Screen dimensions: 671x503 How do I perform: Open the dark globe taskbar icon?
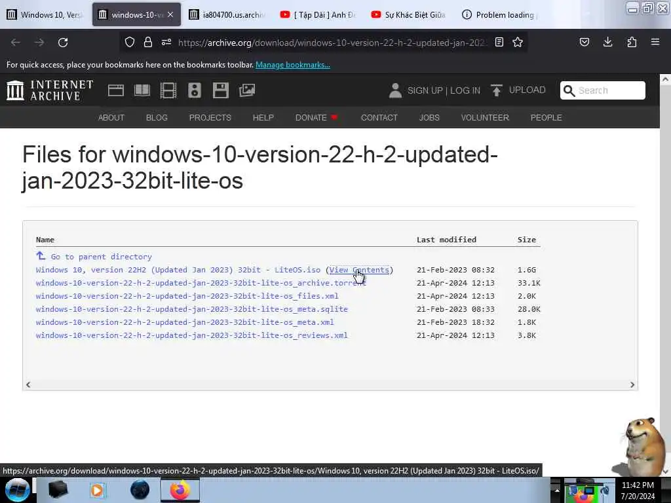pos(140,490)
